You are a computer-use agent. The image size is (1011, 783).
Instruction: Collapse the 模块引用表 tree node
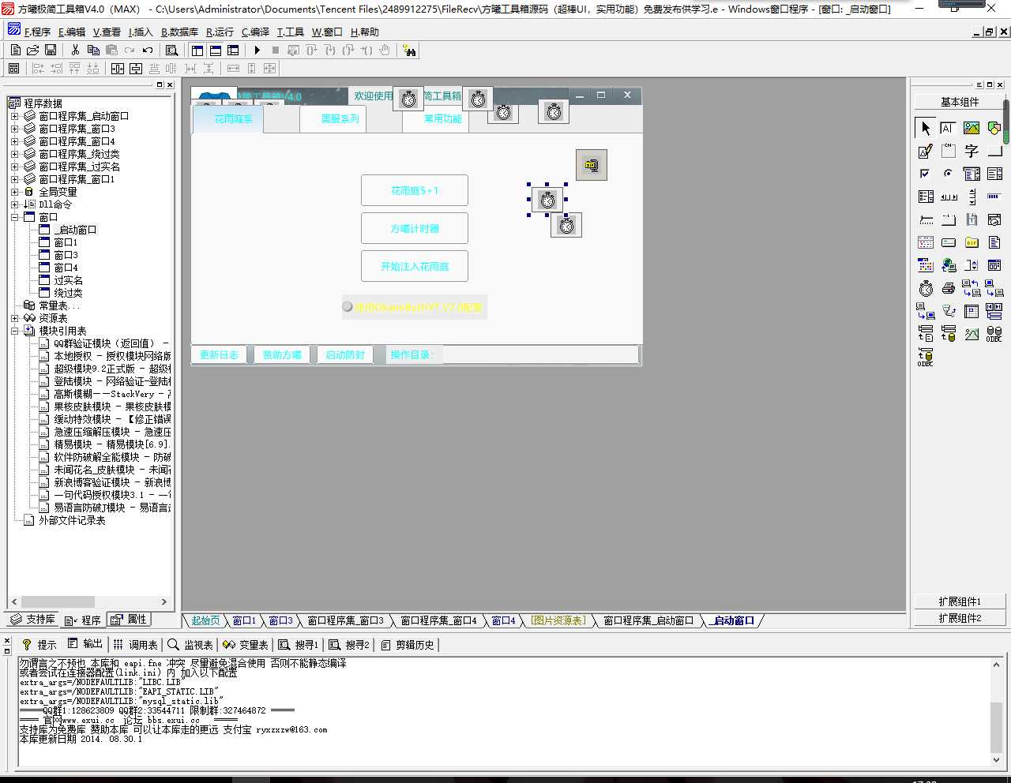point(14,331)
